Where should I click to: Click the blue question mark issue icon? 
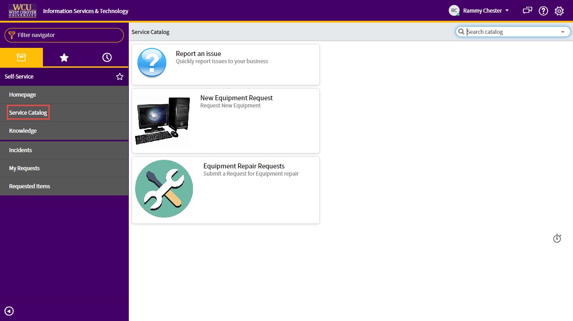pyautogui.click(x=152, y=62)
